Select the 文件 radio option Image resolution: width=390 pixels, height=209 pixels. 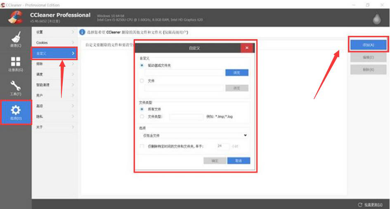pos(142,81)
